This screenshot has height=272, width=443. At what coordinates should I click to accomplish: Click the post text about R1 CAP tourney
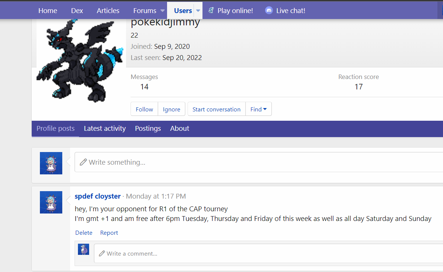tap(151, 209)
